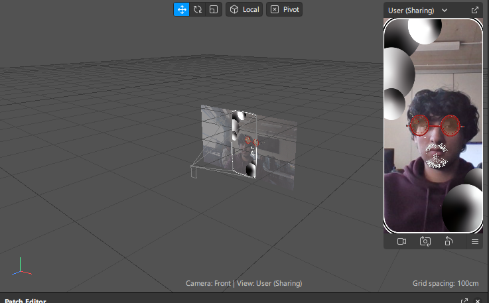Click the XYZ axis gizmo in viewport corner
This screenshot has height=303, width=489.
click(x=21, y=267)
